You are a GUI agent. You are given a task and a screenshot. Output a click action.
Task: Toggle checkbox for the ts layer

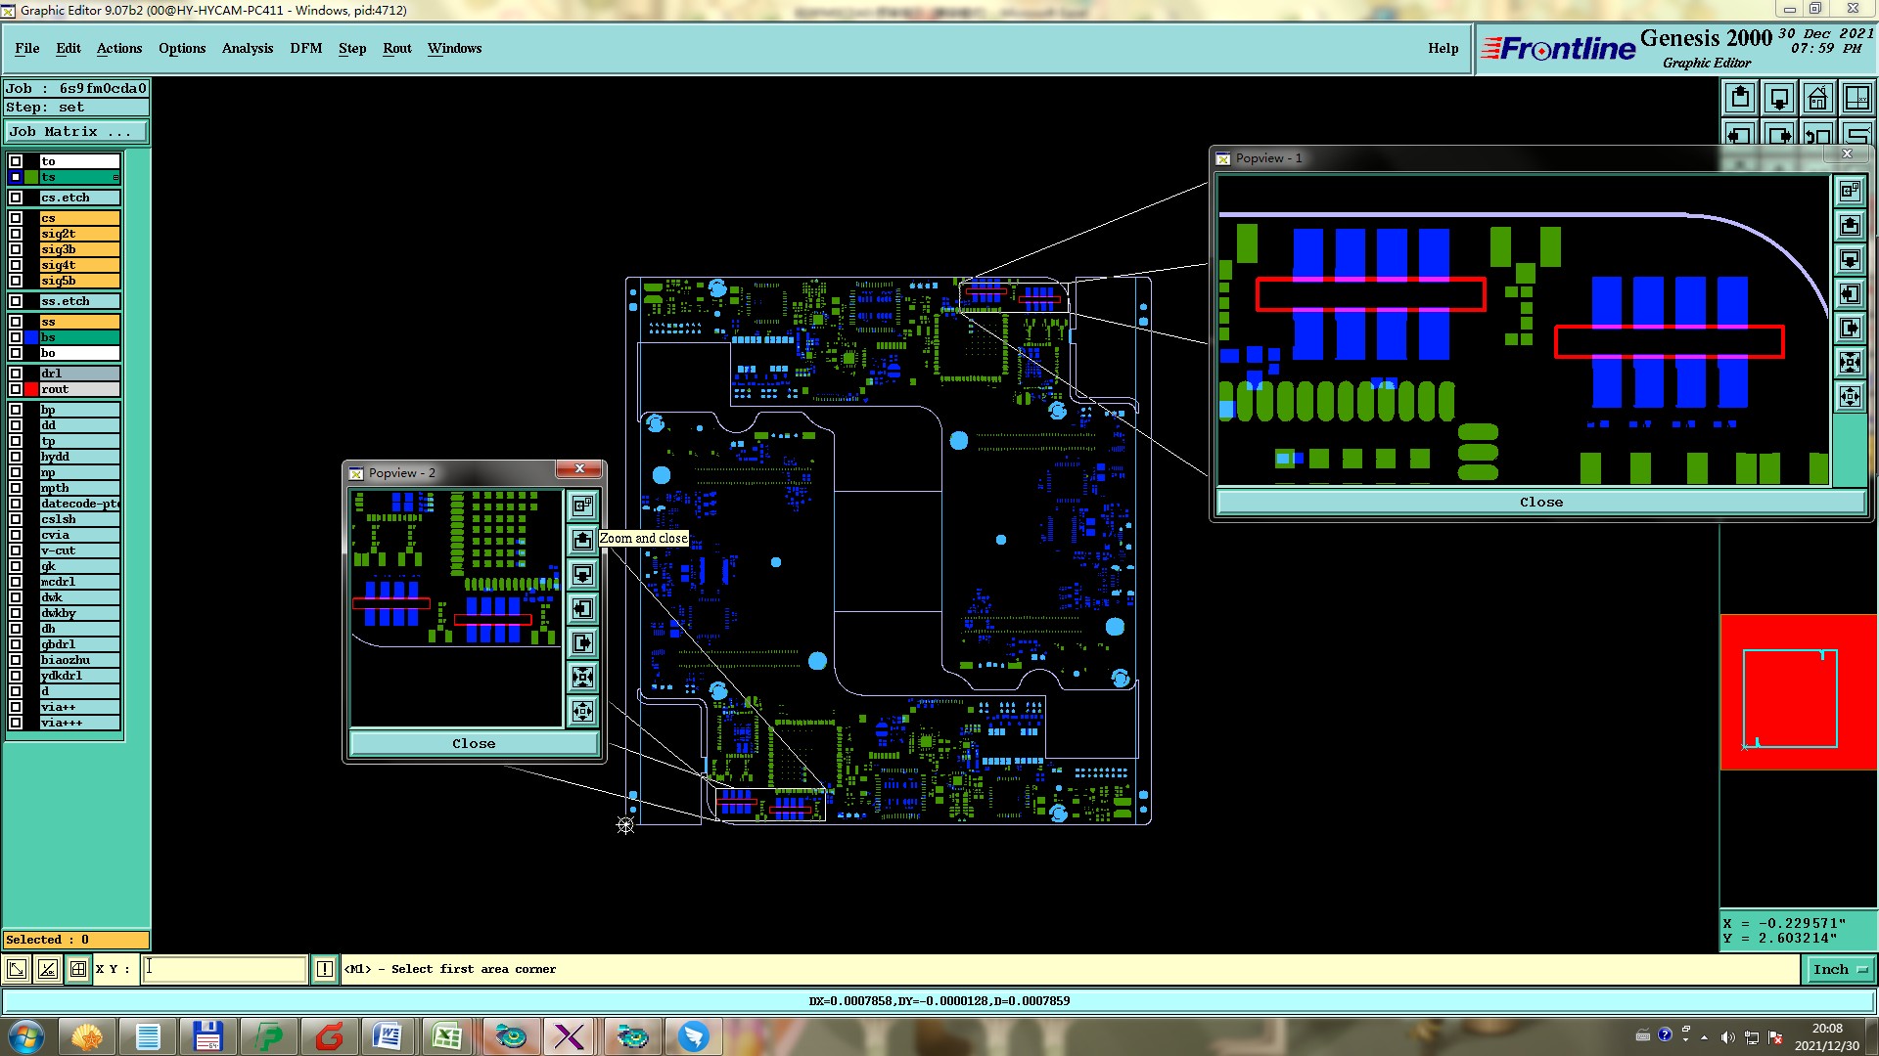click(16, 177)
